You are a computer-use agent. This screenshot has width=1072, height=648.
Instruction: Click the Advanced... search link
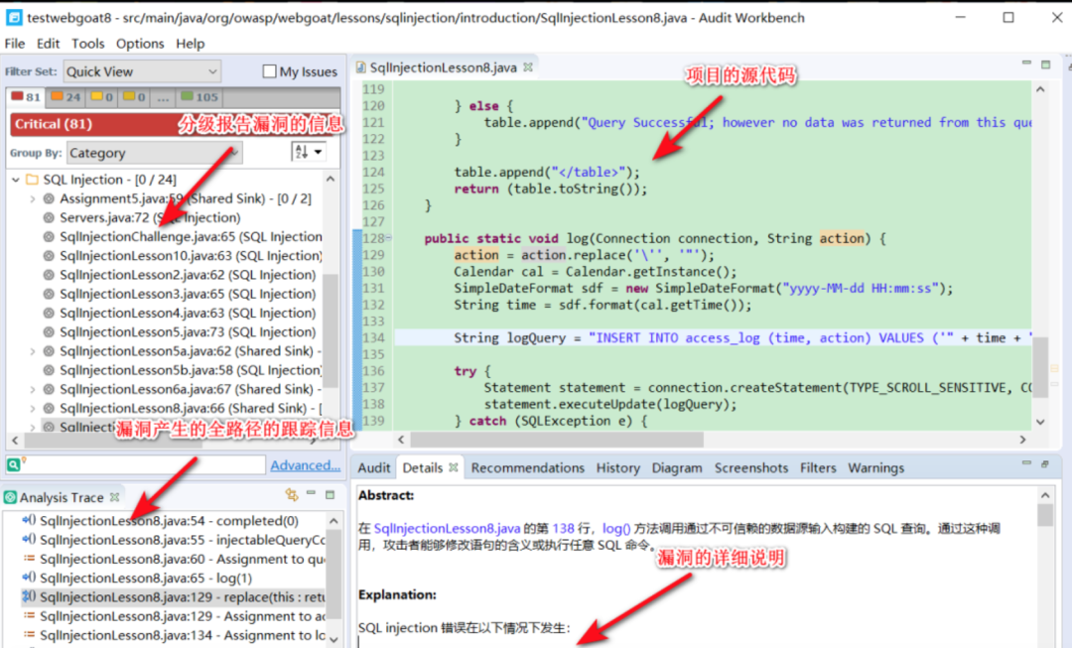pyautogui.click(x=305, y=464)
